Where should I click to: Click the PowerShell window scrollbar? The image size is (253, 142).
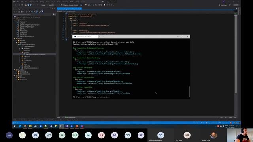(189, 92)
